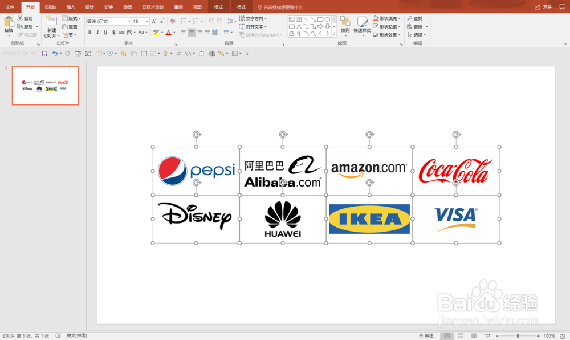Toggle justify text alignment

[207, 33]
